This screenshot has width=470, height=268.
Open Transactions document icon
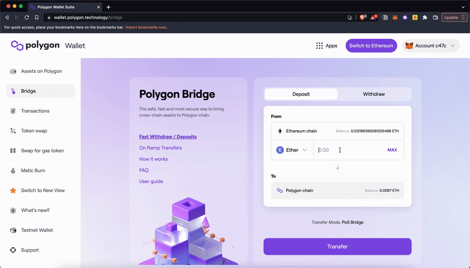13,111
